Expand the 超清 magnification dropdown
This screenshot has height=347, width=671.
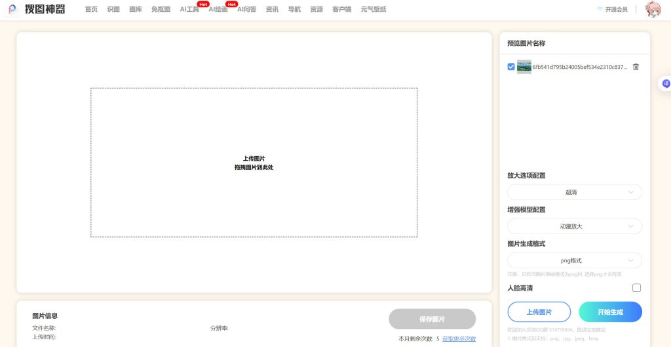click(574, 192)
